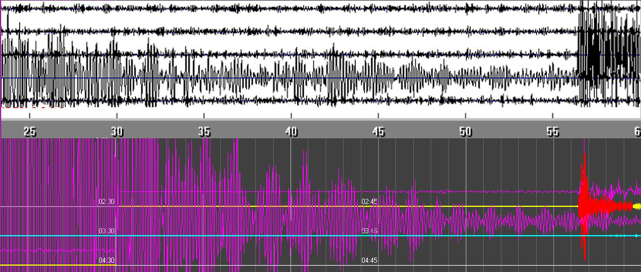Select the 04:30 time label
The width and height of the screenshot is (641, 272).
tap(106, 260)
